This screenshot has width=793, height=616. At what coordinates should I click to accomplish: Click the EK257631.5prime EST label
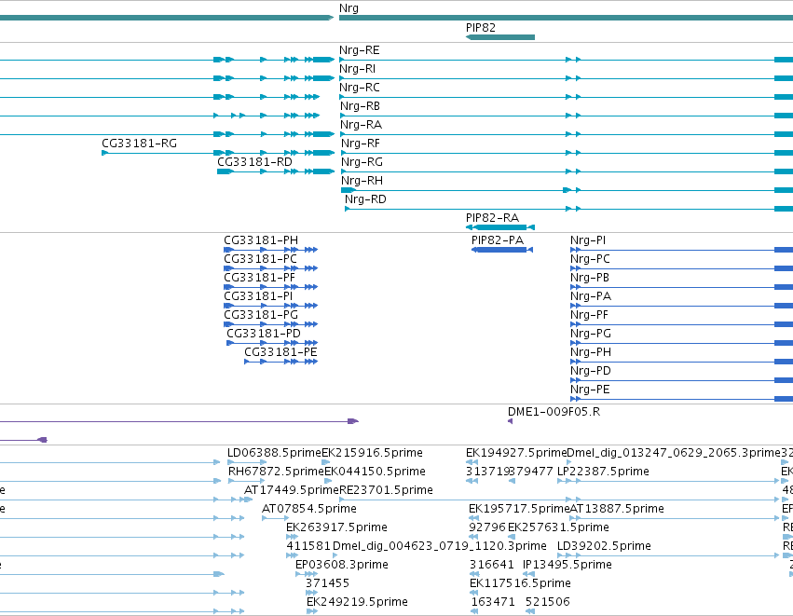[x=558, y=527]
